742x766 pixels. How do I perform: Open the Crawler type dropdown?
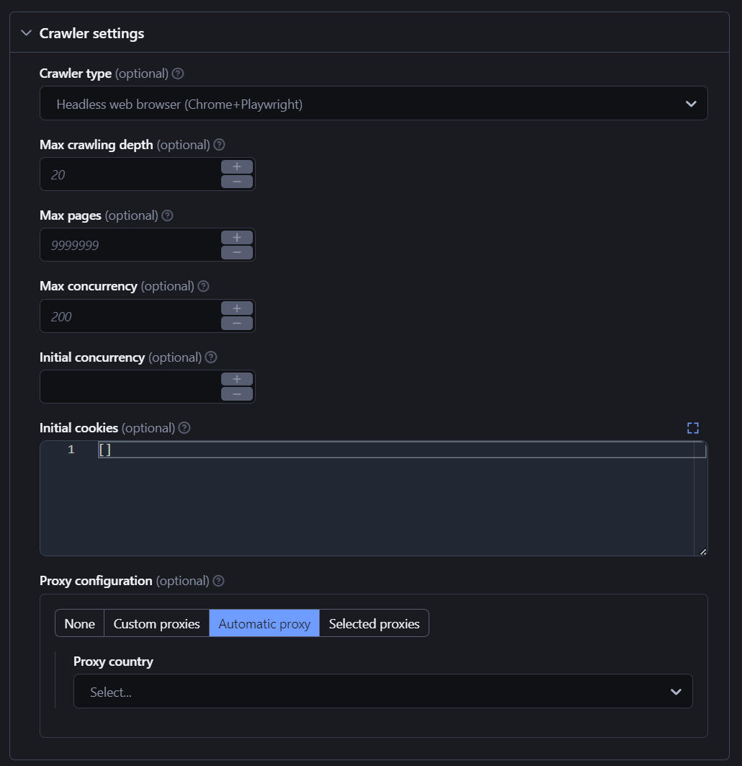coord(374,103)
